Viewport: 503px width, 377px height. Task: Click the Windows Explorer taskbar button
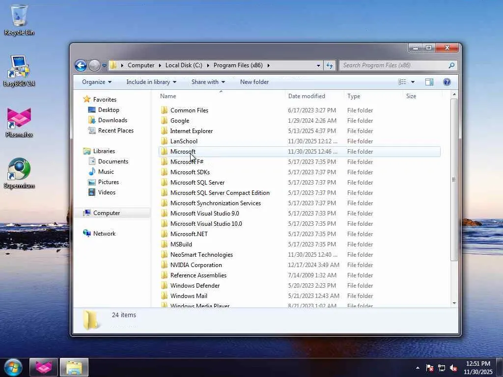point(74,367)
